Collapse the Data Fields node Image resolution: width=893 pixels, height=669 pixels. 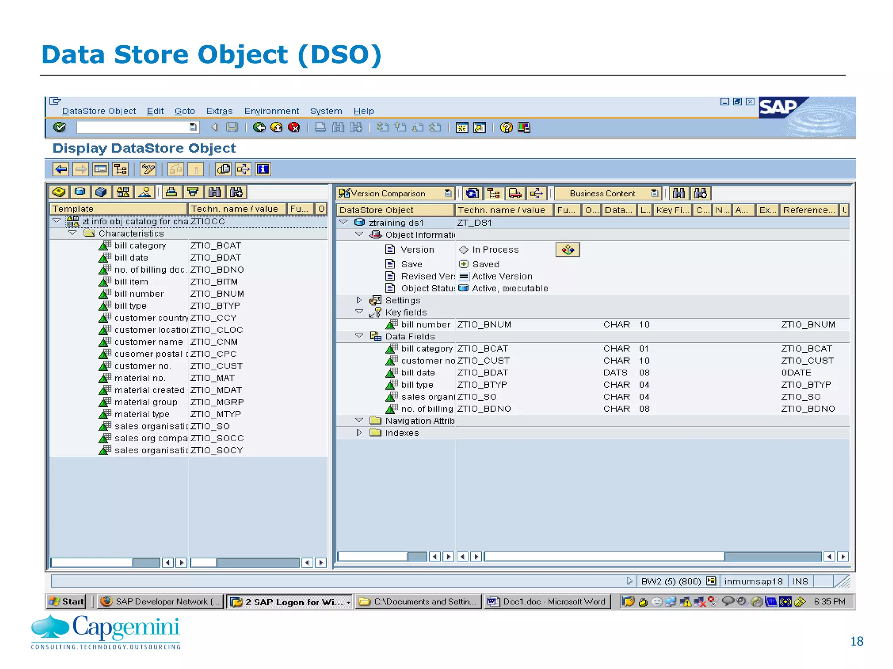coord(359,336)
